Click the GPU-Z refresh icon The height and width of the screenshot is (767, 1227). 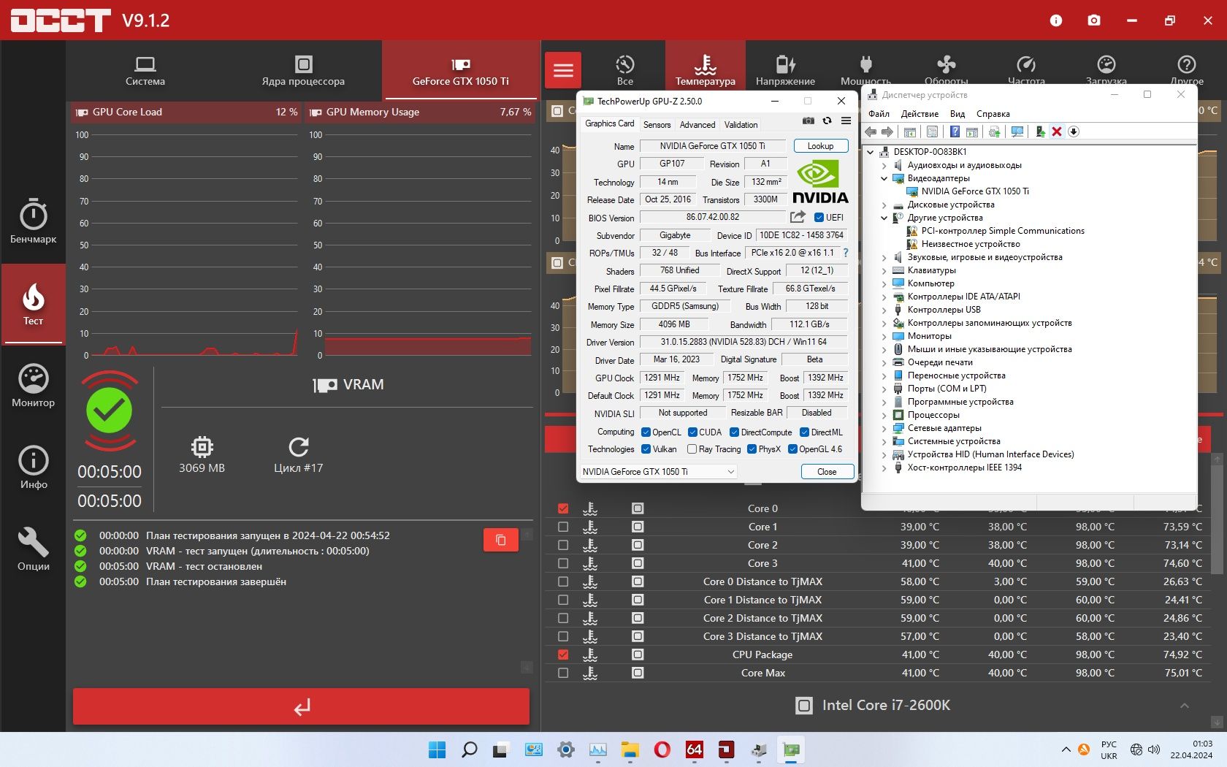click(827, 121)
